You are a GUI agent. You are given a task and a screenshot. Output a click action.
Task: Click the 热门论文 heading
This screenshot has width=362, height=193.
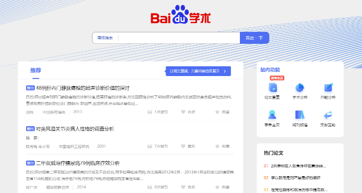click(x=274, y=153)
